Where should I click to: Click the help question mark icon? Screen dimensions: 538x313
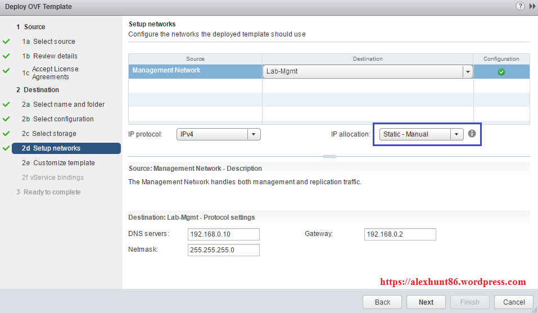pyautogui.click(x=520, y=6)
